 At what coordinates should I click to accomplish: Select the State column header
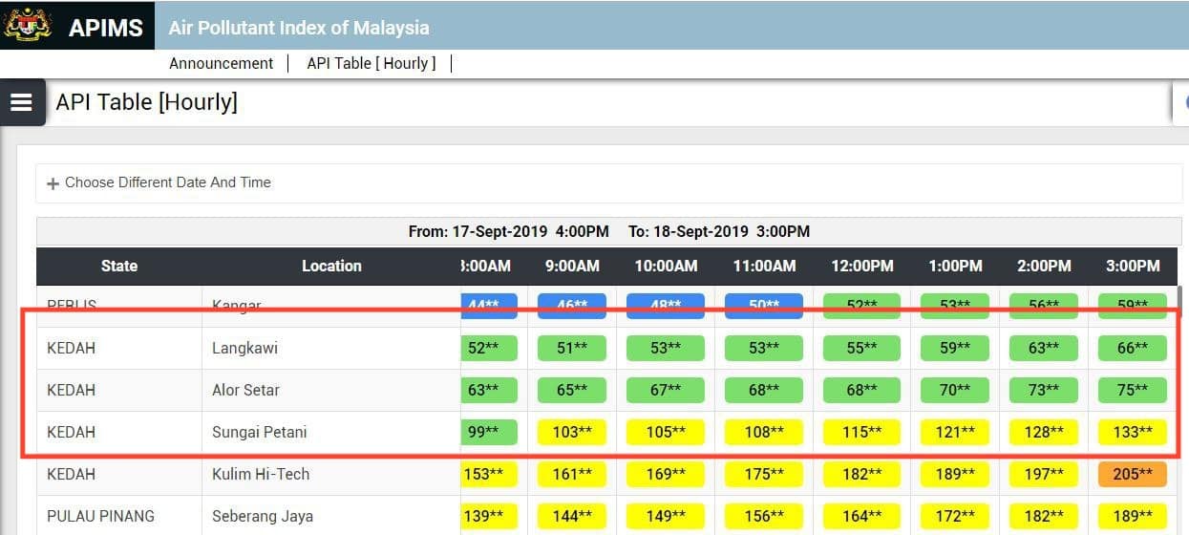(119, 267)
